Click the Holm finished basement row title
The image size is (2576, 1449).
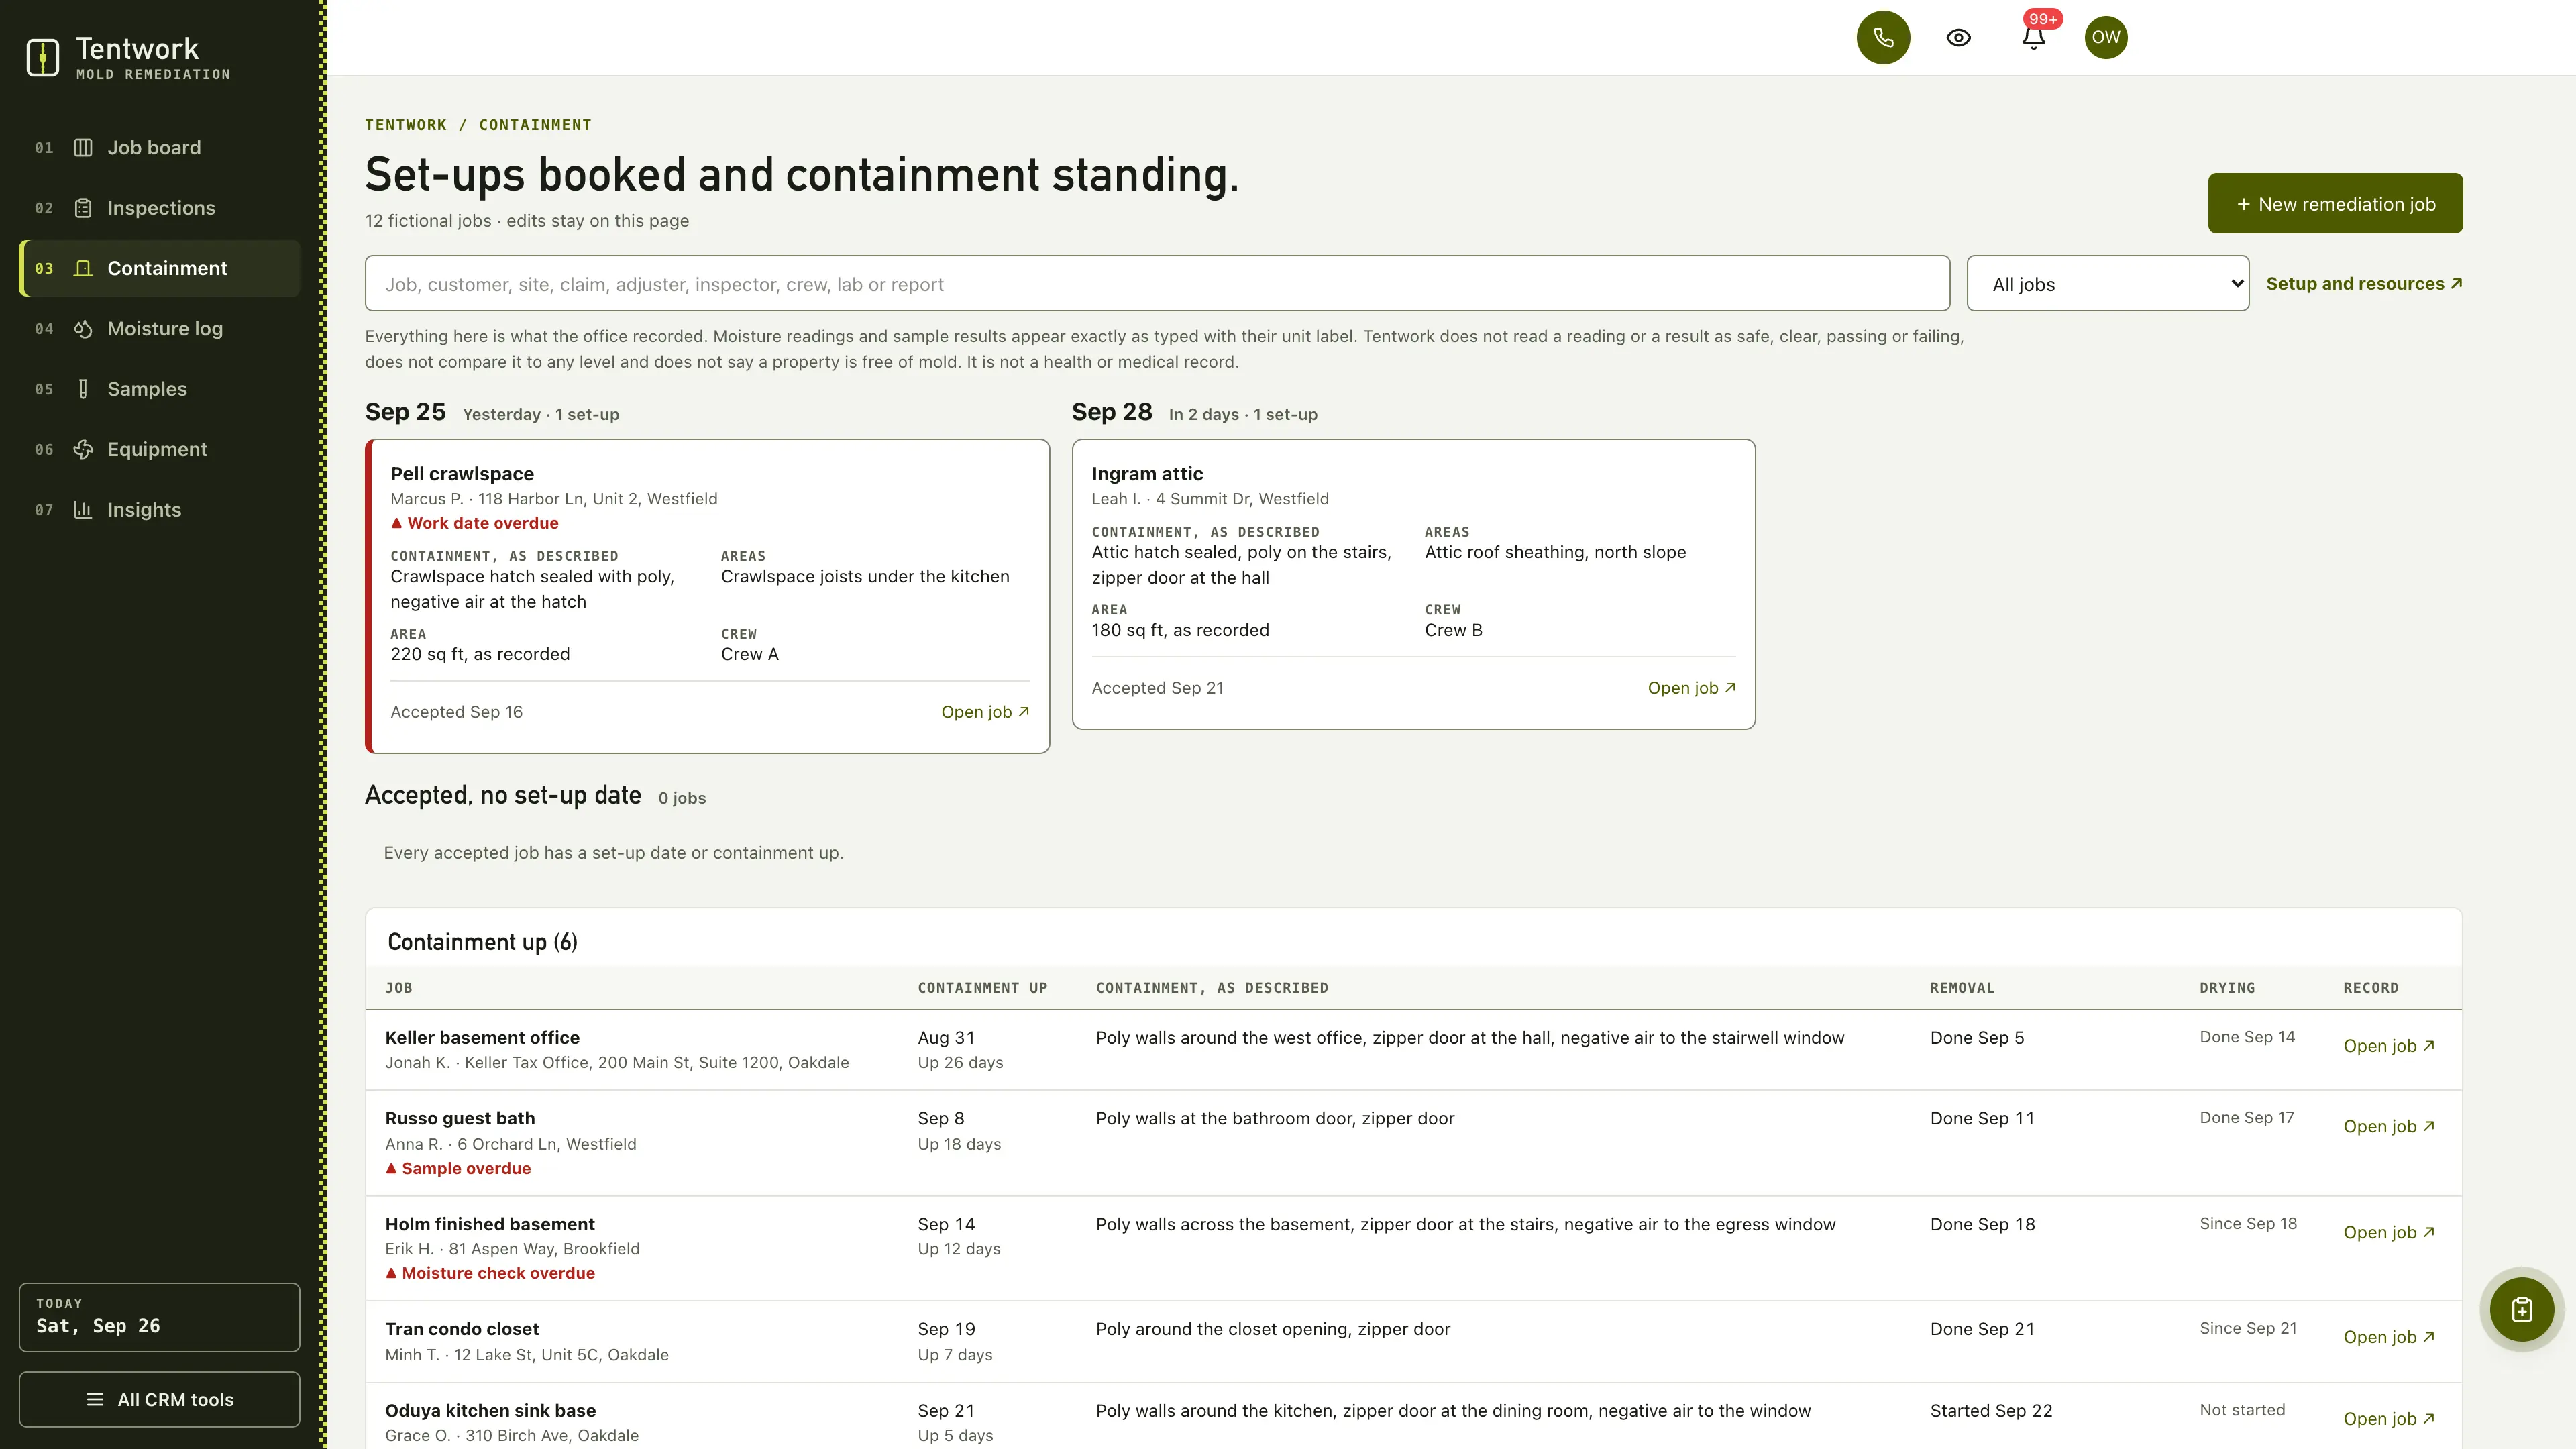point(490,1224)
